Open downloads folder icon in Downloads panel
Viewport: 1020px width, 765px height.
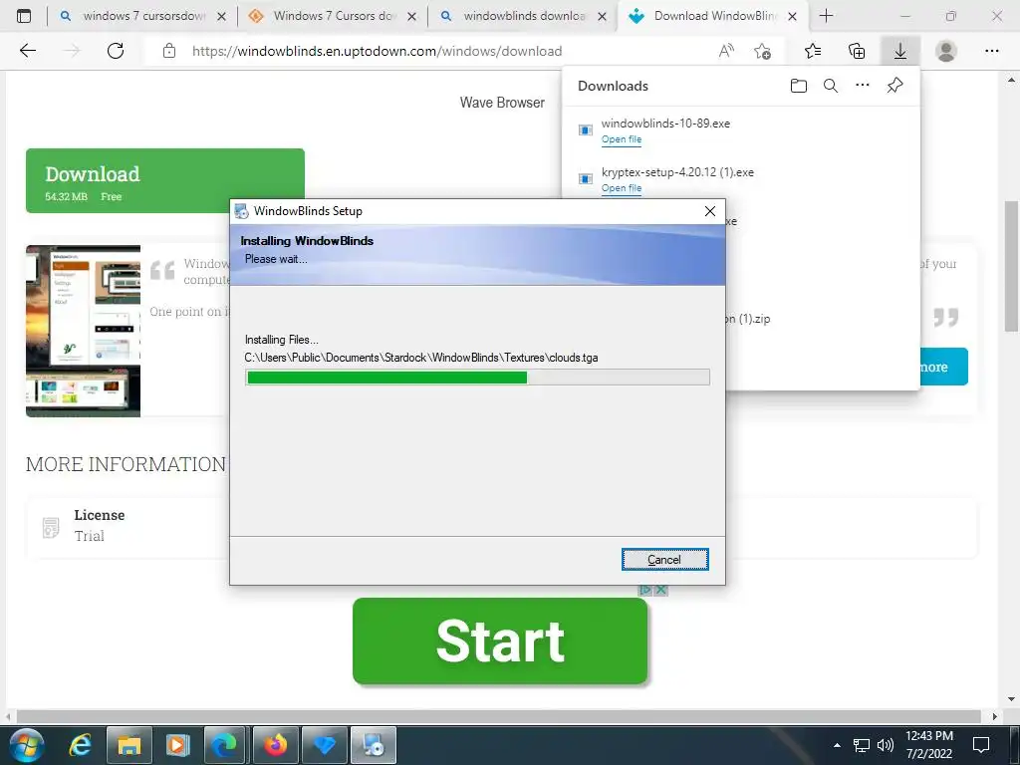coord(799,86)
